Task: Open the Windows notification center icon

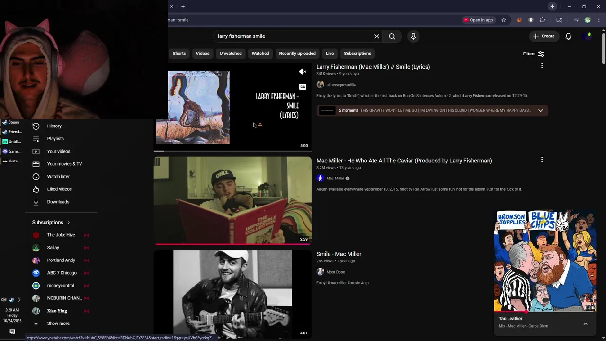Action: [x=12, y=332]
